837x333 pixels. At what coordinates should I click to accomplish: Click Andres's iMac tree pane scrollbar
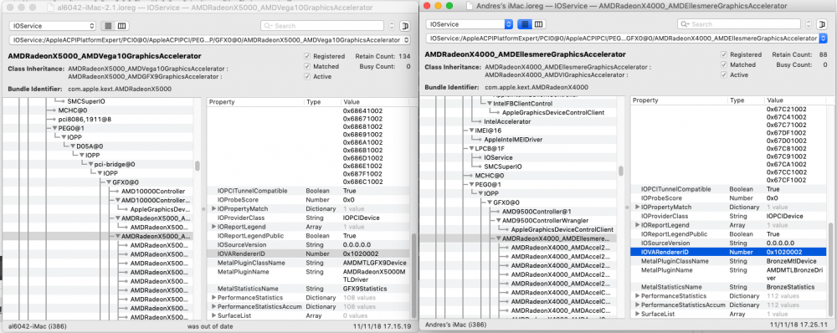click(620, 171)
